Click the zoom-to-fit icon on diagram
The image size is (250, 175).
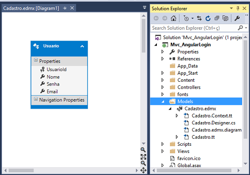143,156
